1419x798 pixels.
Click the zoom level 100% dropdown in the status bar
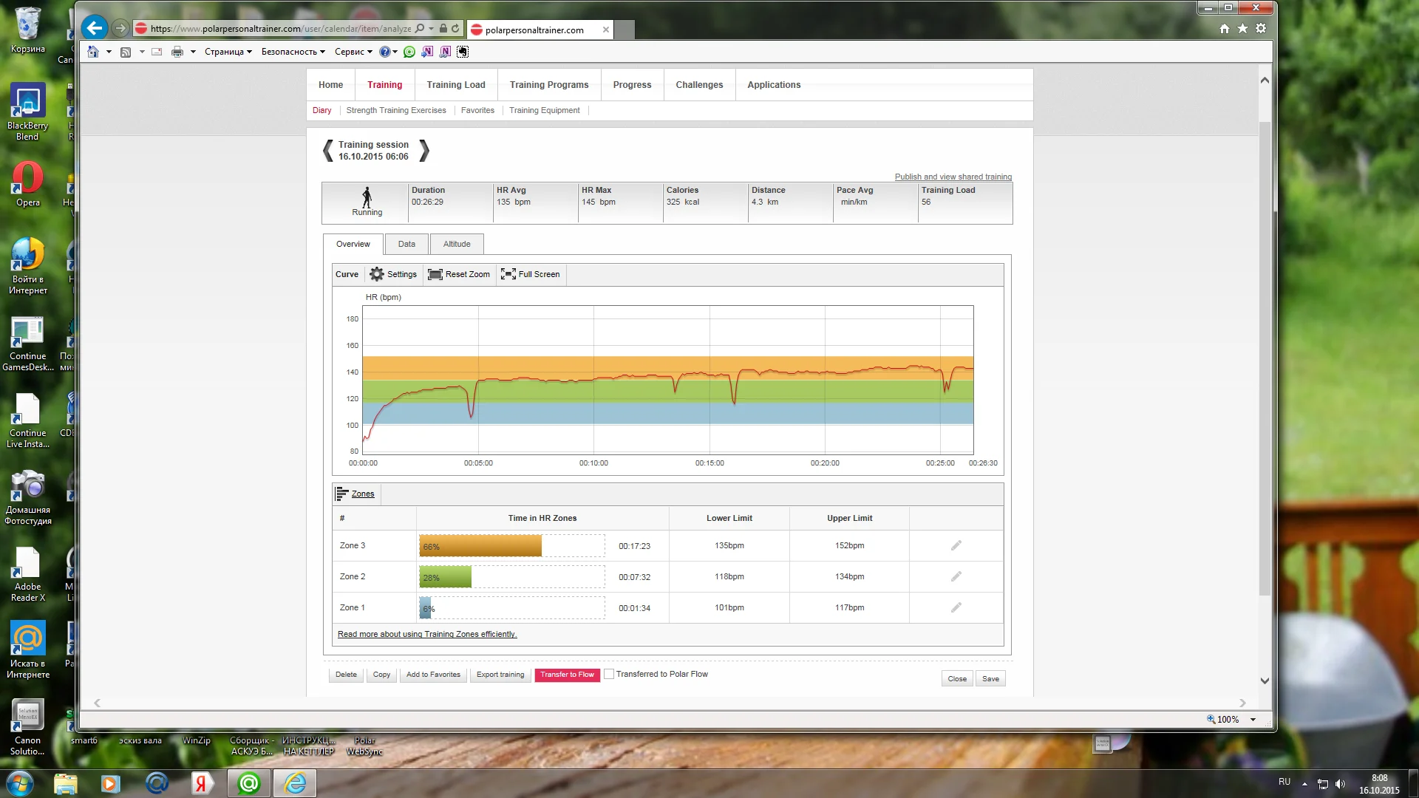tap(1253, 719)
